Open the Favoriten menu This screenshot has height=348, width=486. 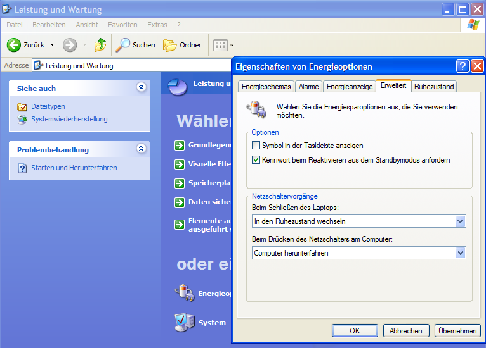tap(122, 25)
